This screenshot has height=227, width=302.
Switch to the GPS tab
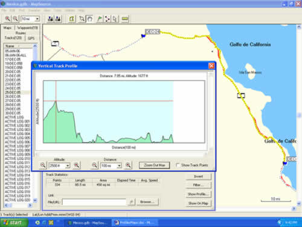coord(31,38)
